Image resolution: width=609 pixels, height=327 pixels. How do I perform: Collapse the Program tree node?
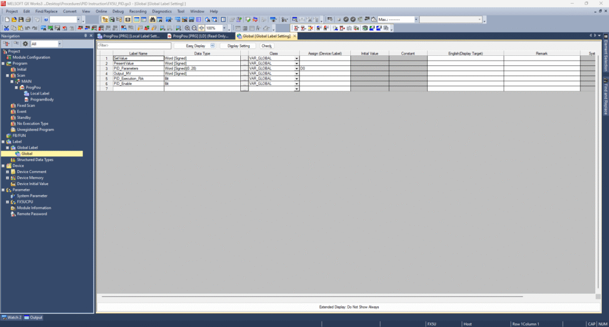(x=3, y=63)
